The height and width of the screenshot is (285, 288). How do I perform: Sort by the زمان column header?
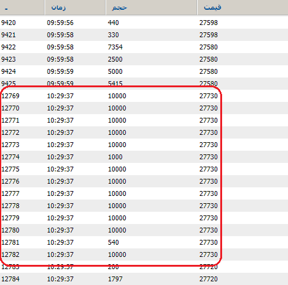(75, 7)
